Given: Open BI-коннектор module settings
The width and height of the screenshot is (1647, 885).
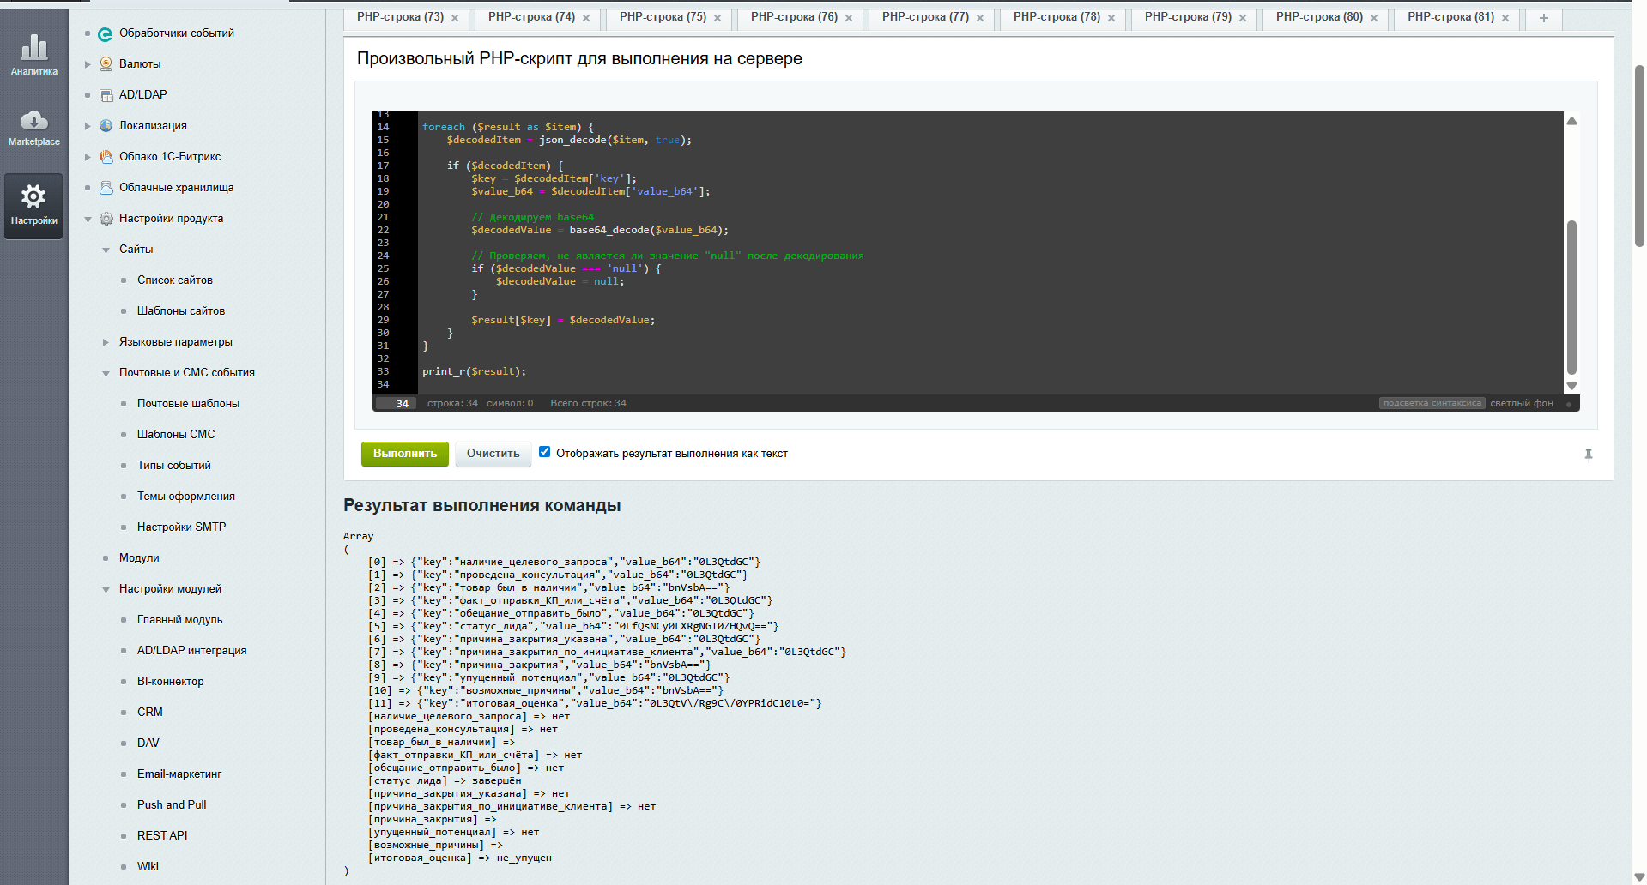Looking at the screenshot, I should (x=171, y=682).
